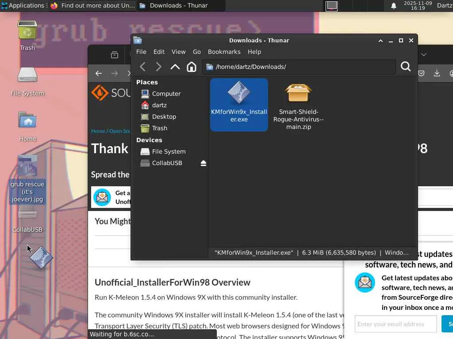Screen dimensions: 453x339
Task: Click the Pocket save icon in Firefox
Action: click(421, 74)
